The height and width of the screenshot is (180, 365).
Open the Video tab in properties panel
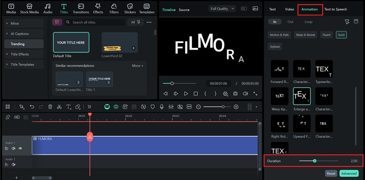(289, 9)
